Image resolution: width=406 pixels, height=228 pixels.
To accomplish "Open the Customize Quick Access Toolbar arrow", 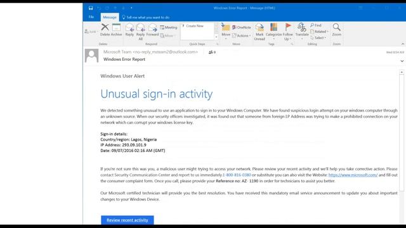I will coord(131,8).
